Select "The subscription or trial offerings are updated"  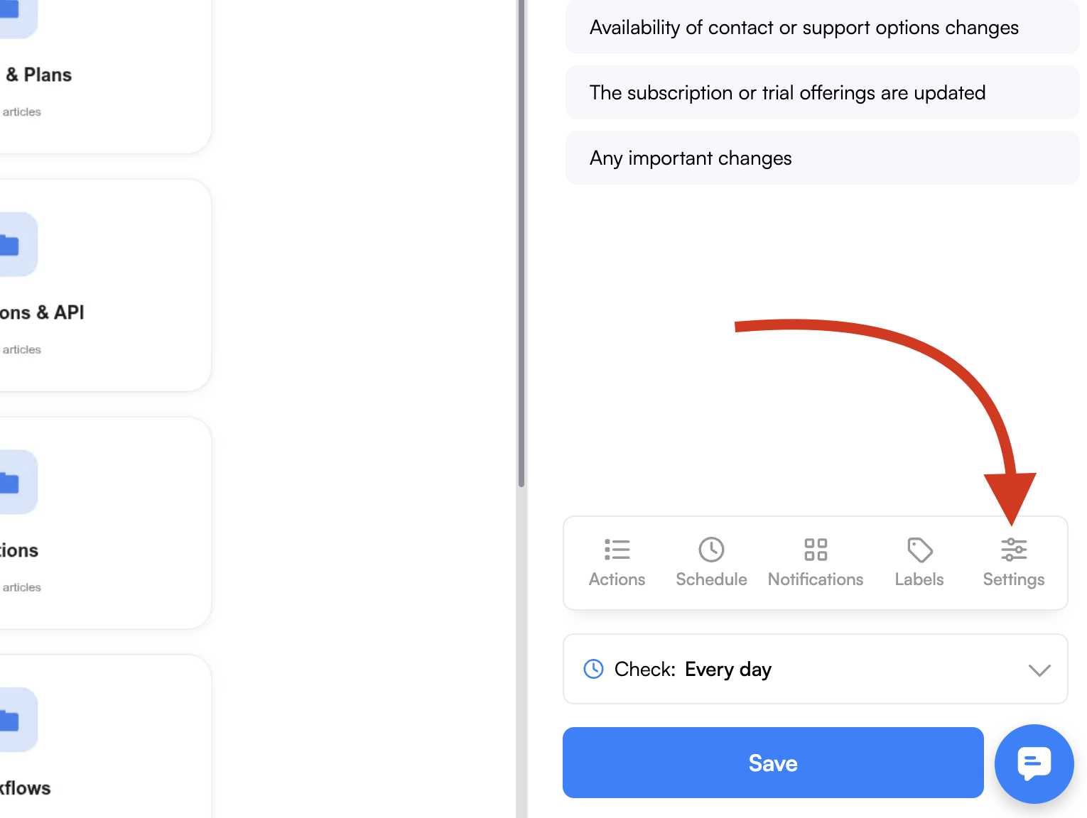(823, 92)
